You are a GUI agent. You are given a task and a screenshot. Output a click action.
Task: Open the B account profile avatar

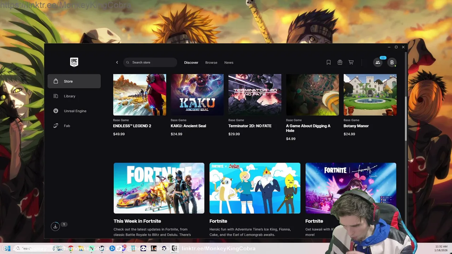tap(392, 62)
